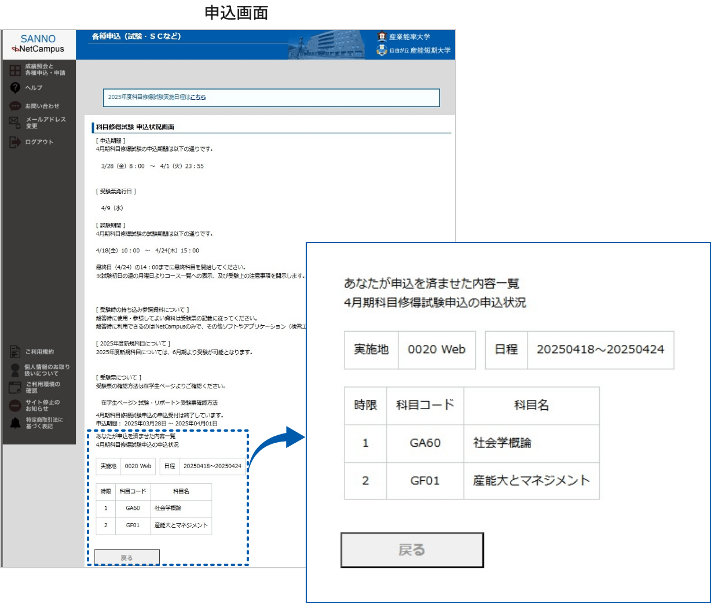Open the ご利用規約 document icon
Image resolution: width=711 pixels, height=603 pixels.
click(x=15, y=352)
